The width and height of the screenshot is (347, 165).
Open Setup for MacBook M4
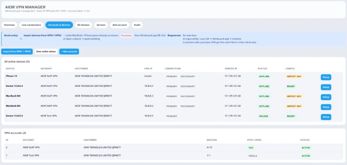click(326, 97)
